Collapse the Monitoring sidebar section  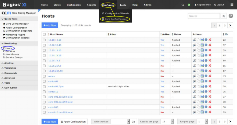(x=19, y=43)
